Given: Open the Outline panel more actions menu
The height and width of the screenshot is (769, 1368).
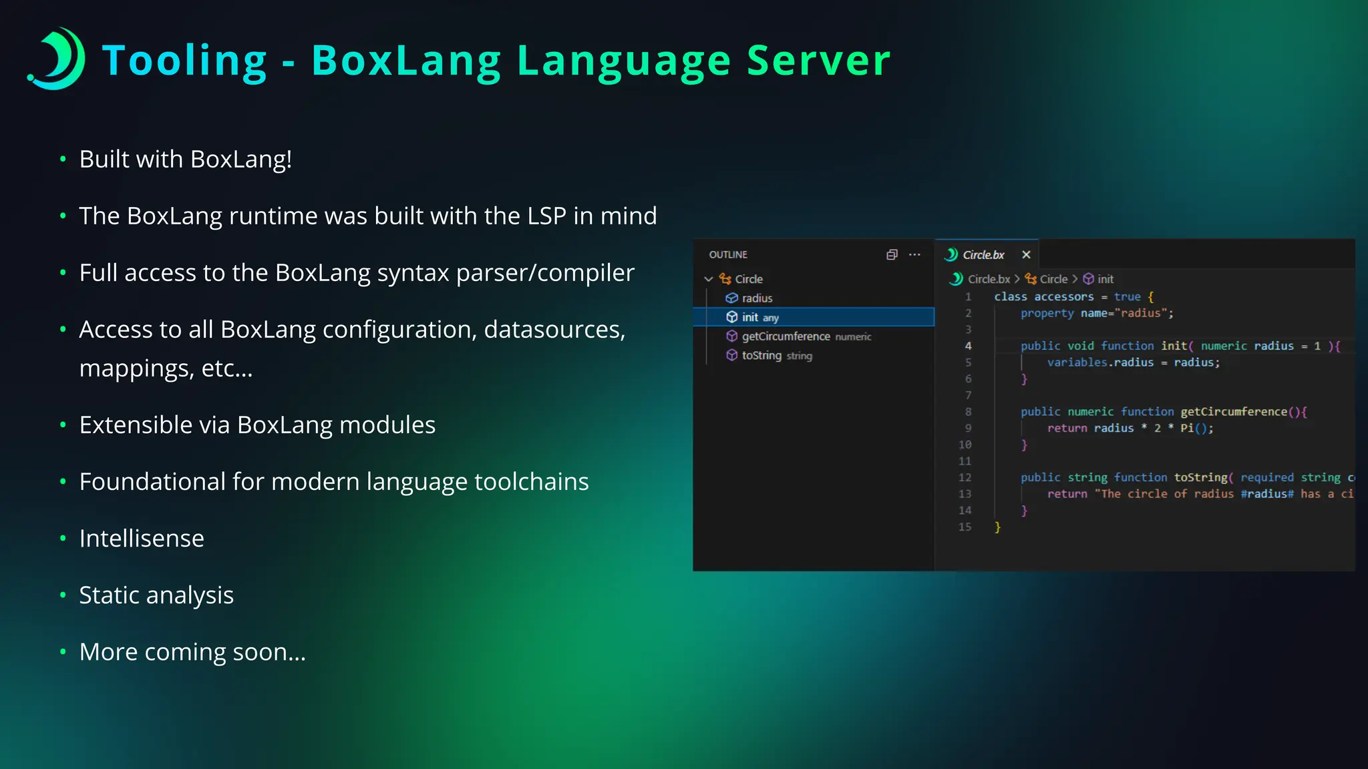Looking at the screenshot, I should tap(914, 254).
